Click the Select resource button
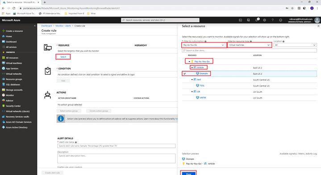The image size is (321, 175). [63, 57]
